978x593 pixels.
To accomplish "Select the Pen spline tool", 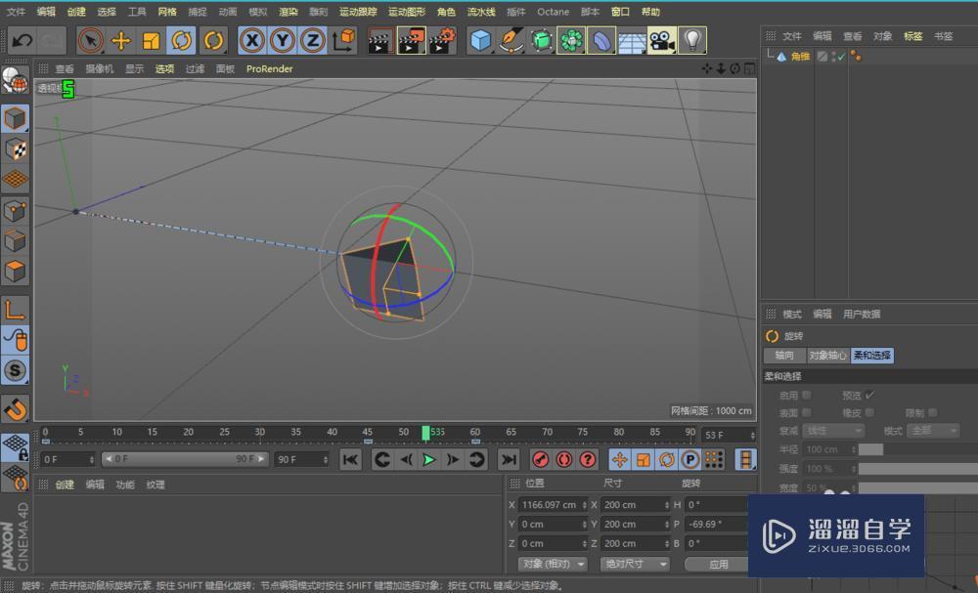I will click(511, 40).
